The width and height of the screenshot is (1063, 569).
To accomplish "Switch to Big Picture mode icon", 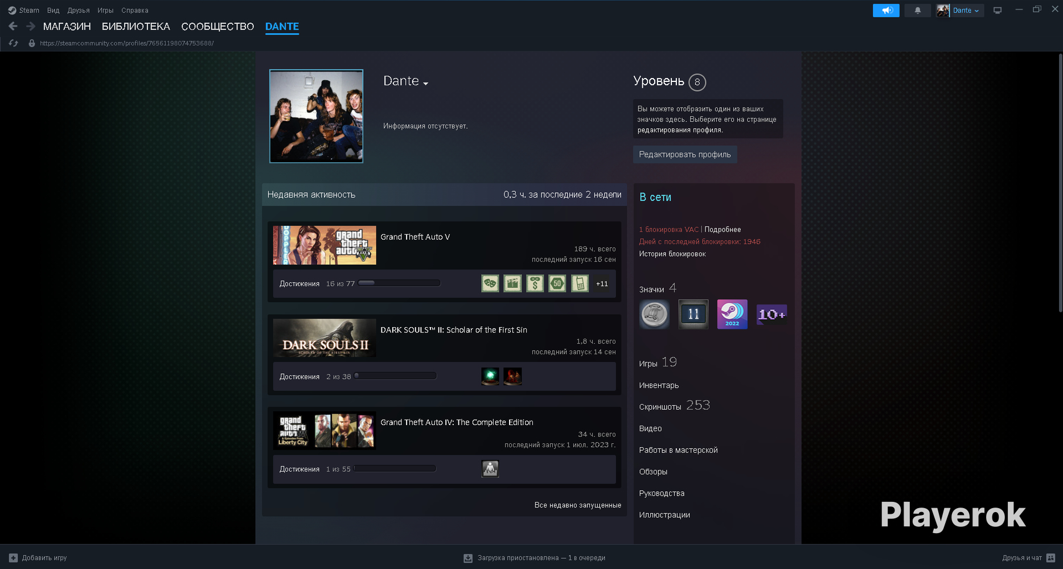I will point(998,10).
